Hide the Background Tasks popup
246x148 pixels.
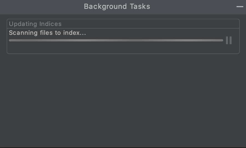[x=240, y=7]
